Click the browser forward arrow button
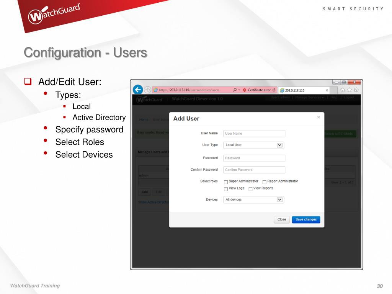The width and height of the screenshot is (392, 294). pyautogui.click(x=147, y=90)
